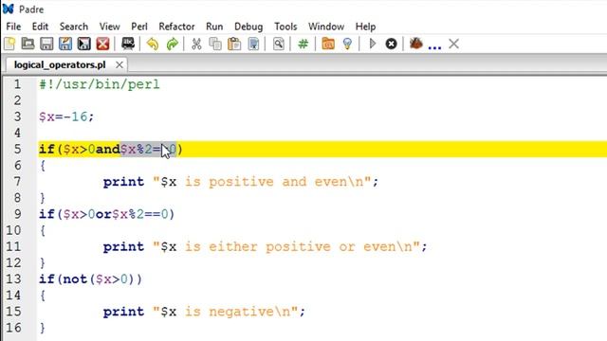The height and width of the screenshot is (341, 607).
Task: Open the View menu
Action: (x=110, y=27)
